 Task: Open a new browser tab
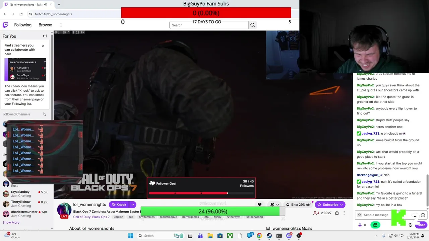(x=59, y=5)
